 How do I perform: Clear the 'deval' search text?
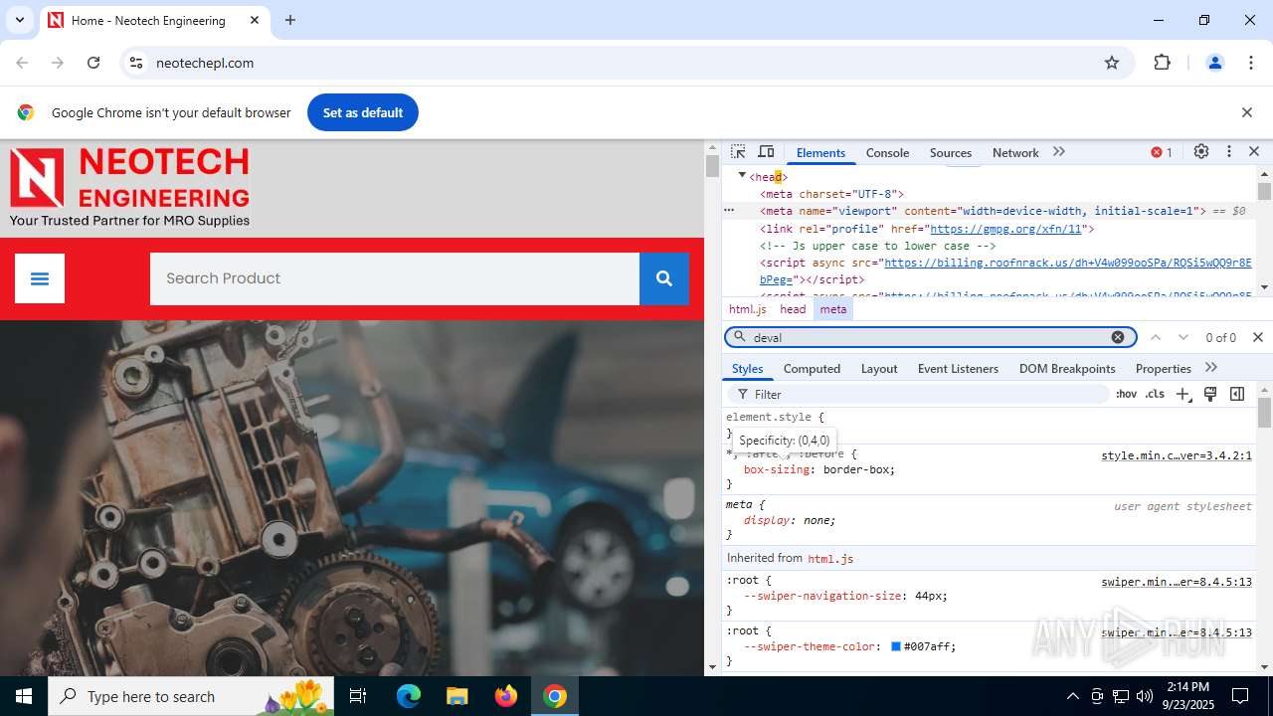[1118, 337]
